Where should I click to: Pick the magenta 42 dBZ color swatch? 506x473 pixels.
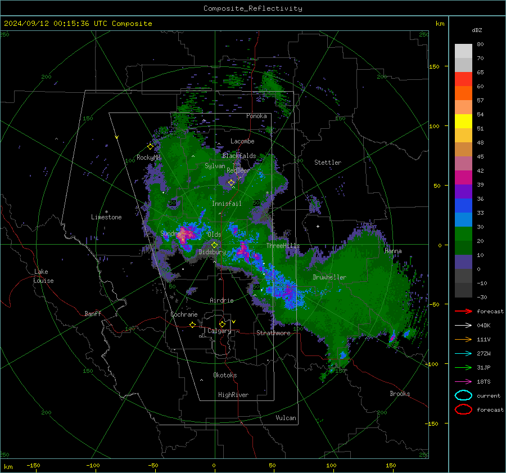coord(463,178)
